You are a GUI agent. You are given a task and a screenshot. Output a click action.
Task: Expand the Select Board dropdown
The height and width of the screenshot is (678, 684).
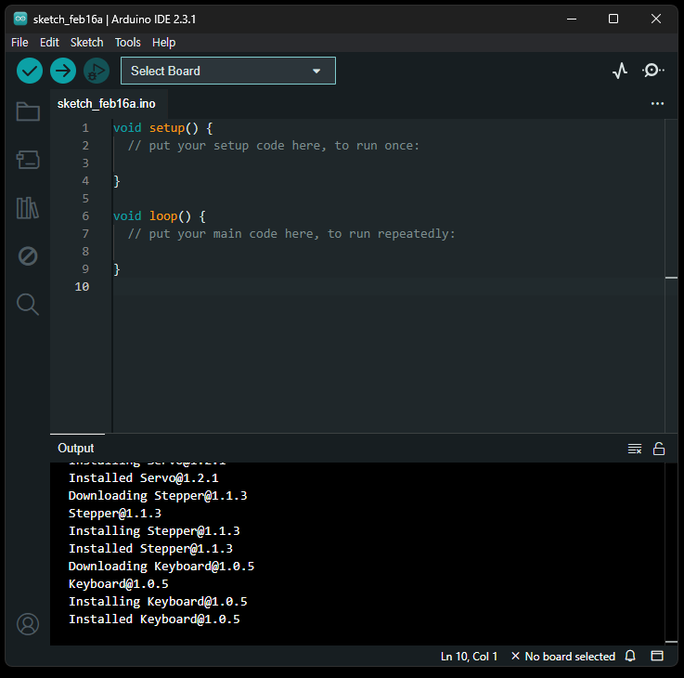(x=228, y=71)
